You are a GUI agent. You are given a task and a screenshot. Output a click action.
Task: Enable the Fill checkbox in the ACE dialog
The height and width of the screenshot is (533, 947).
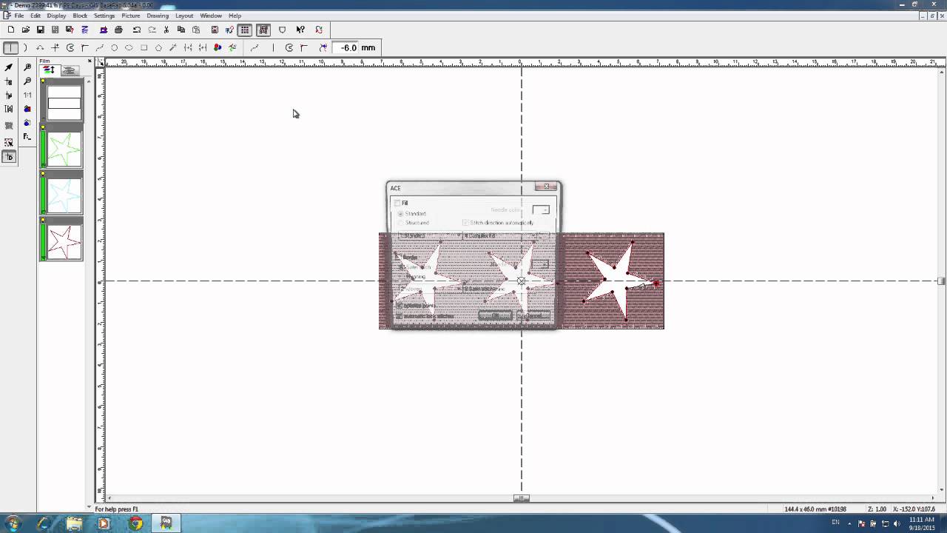click(x=397, y=203)
